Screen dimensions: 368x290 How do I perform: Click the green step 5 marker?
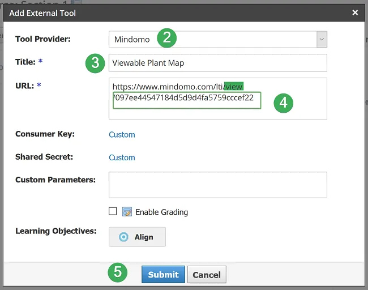118,272
